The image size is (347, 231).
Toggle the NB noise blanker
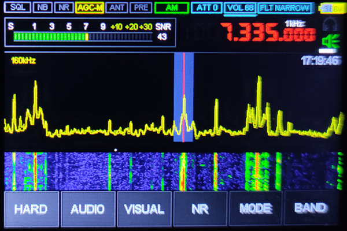point(42,8)
